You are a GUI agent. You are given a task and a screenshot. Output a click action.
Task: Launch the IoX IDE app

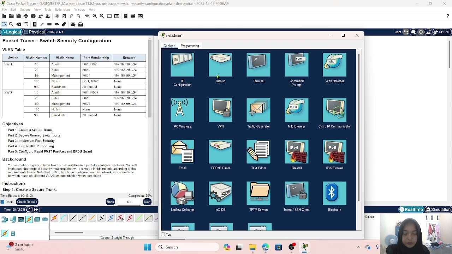(220, 193)
